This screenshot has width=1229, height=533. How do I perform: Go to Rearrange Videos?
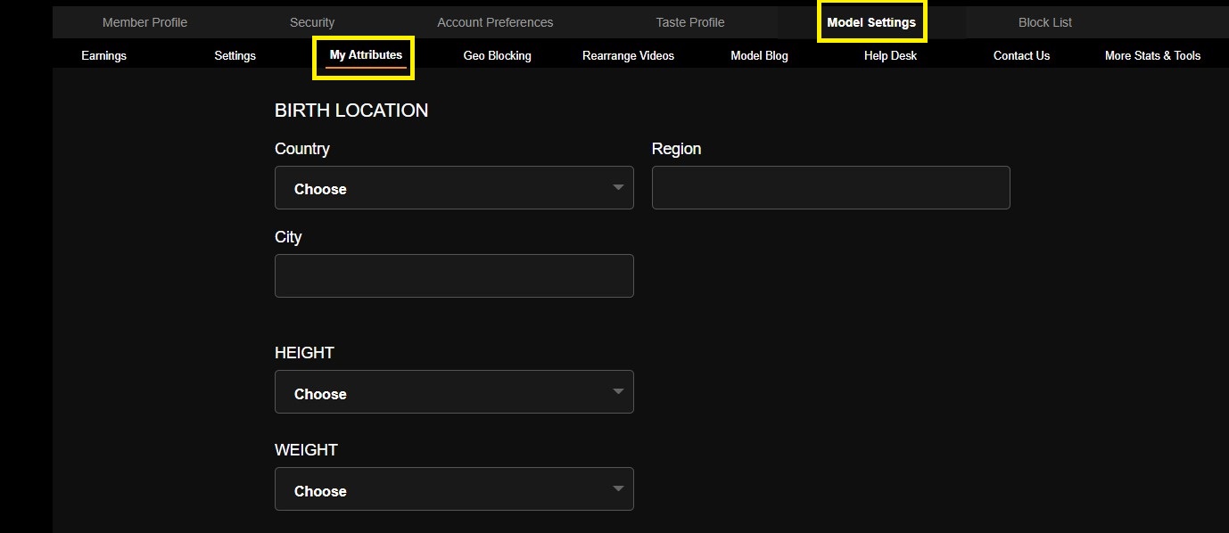pos(628,55)
